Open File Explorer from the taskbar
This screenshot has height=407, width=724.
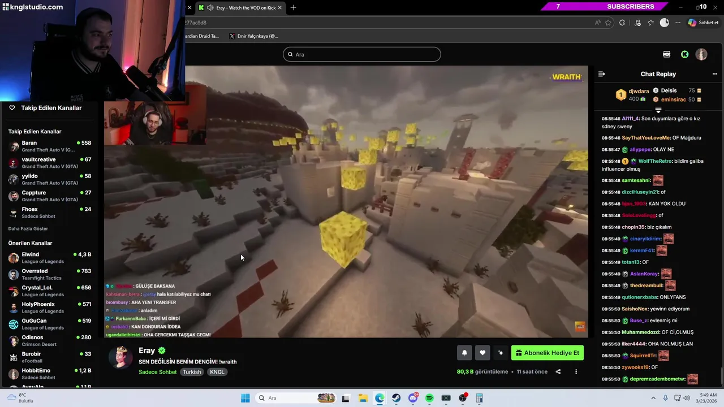tap(363, 398)
